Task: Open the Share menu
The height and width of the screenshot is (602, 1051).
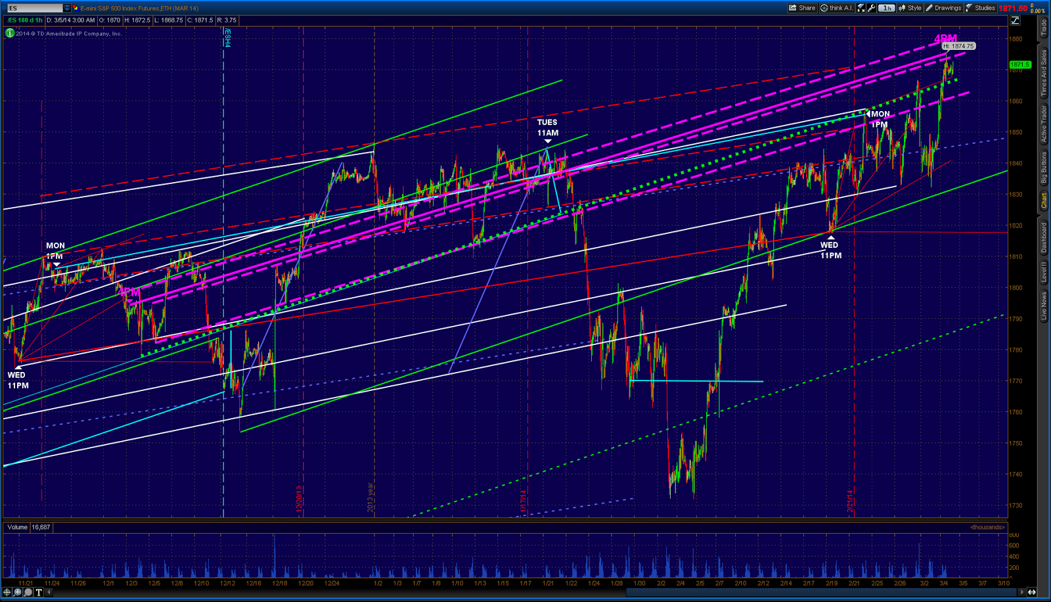Action: 802,8
